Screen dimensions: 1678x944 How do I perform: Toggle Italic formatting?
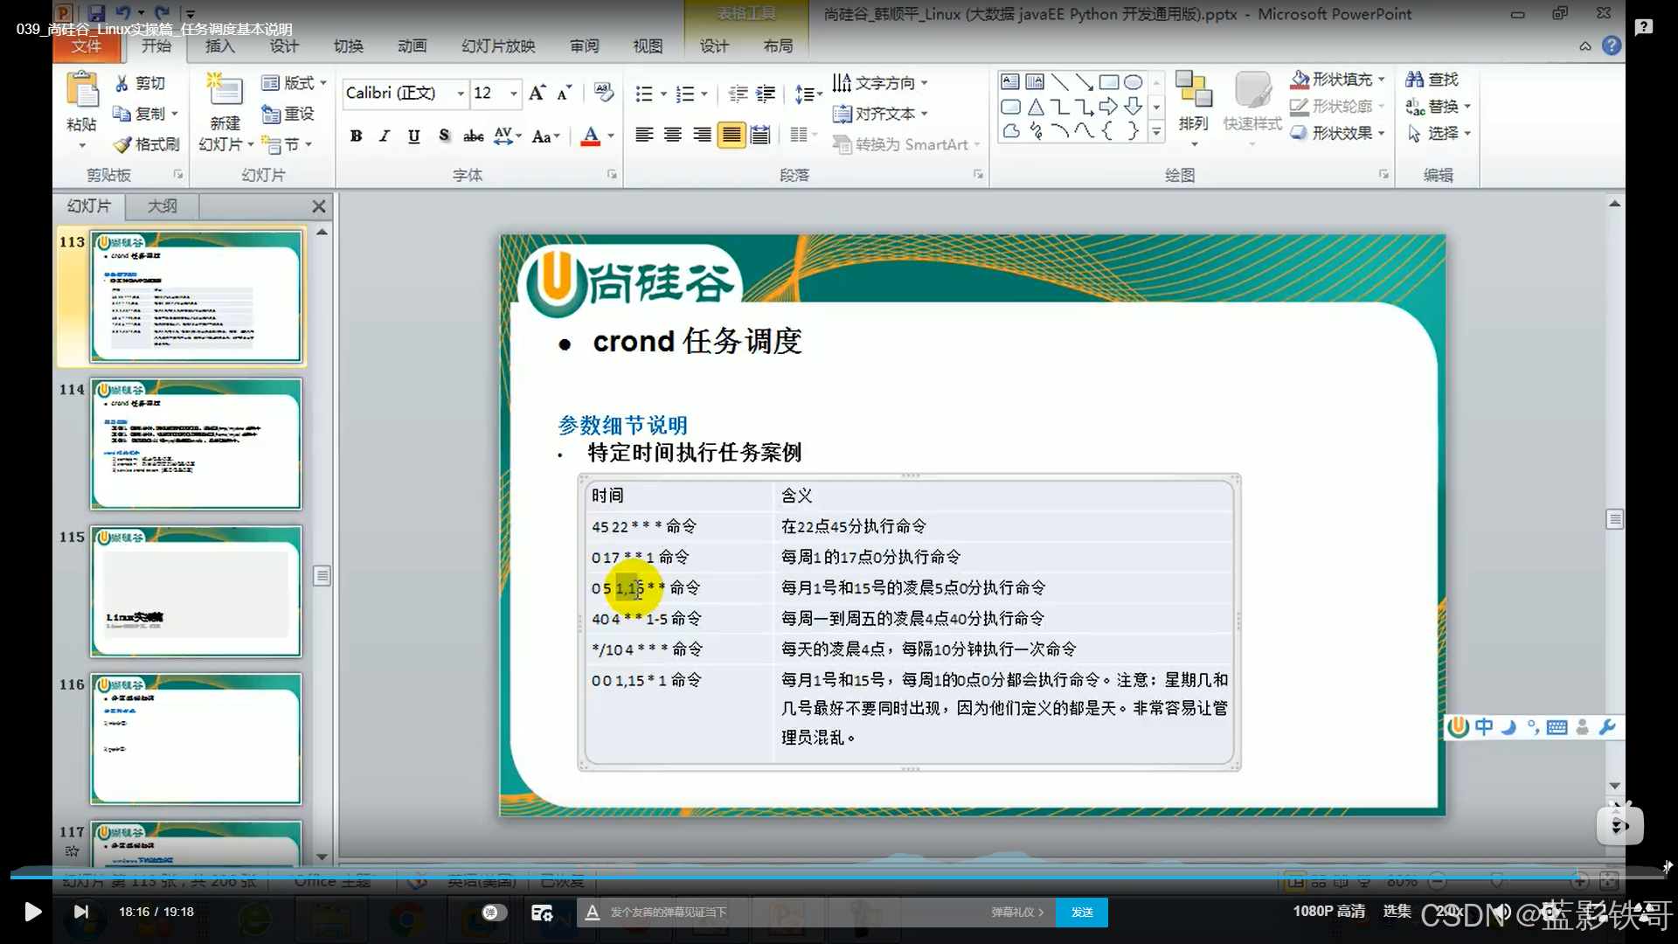pos(385,135)
